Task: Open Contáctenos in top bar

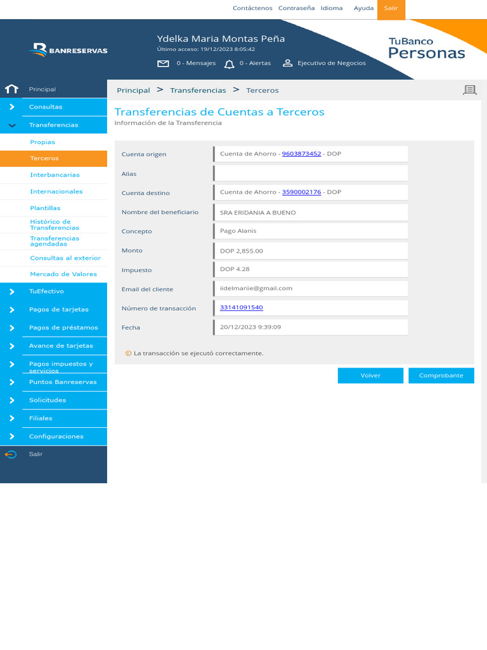Action: [x=252, y=8]
